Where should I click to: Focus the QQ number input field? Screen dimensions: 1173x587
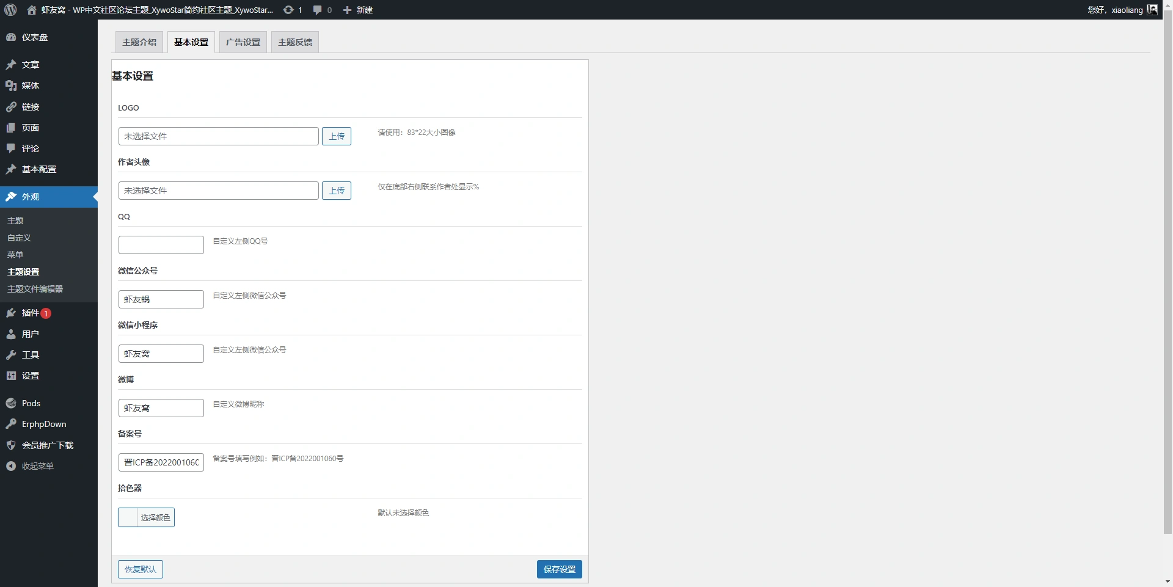click(161, 245)
